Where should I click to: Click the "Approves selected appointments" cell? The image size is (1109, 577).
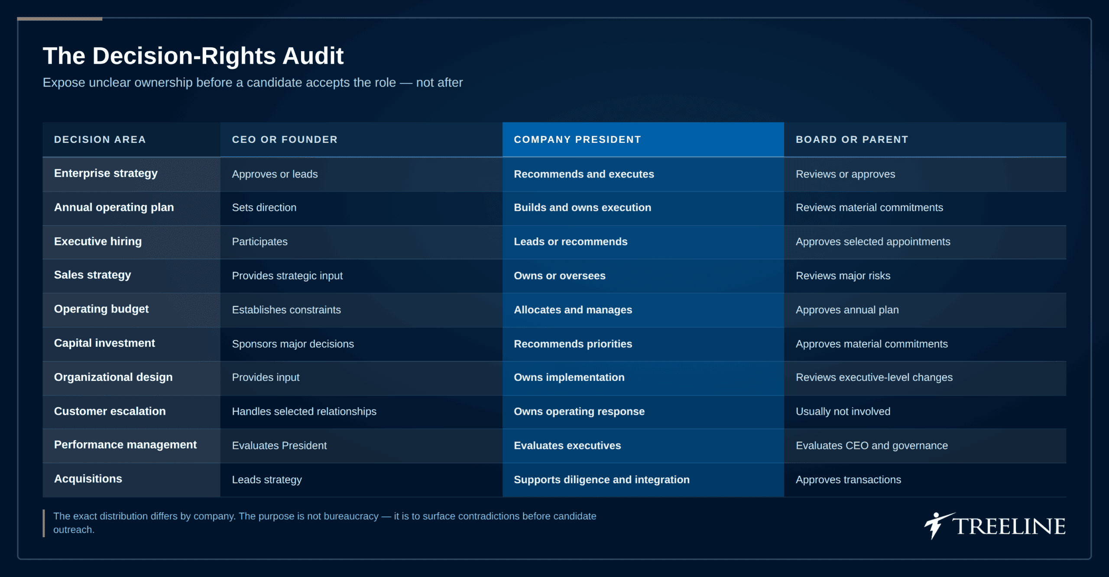tap(925, 242)
